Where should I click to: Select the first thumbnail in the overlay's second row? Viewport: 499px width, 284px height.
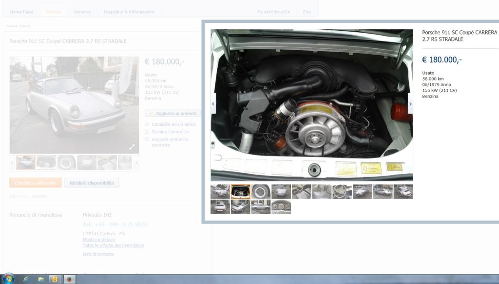coord(220,207)
